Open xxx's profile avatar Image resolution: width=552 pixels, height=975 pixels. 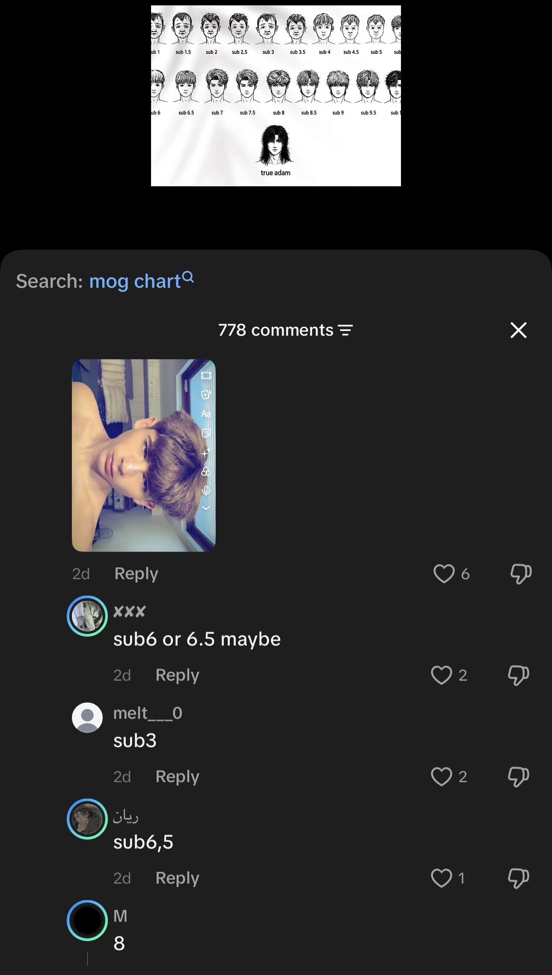[87, 616]
